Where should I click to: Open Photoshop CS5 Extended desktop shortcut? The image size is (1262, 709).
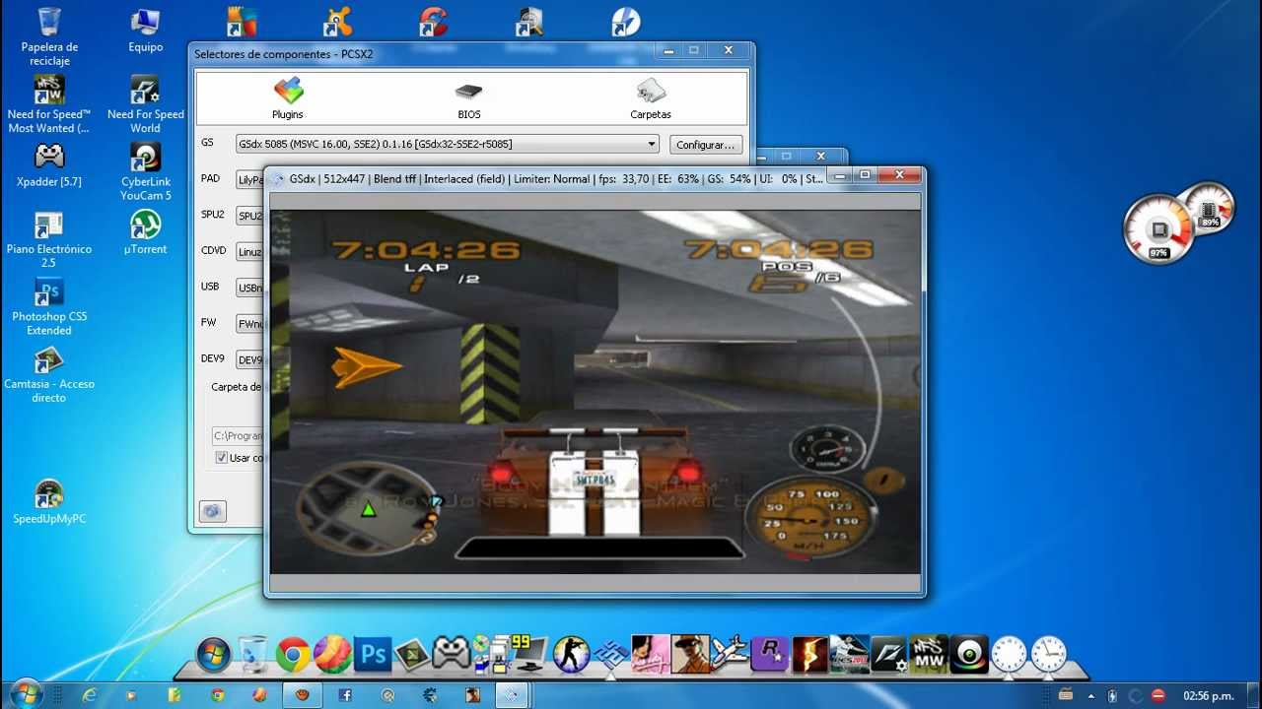[x=49, y=306]
